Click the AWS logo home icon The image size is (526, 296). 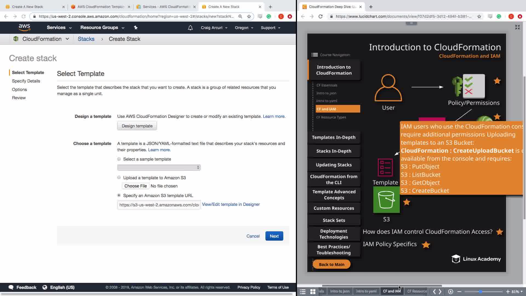click(x=24, y=27)
